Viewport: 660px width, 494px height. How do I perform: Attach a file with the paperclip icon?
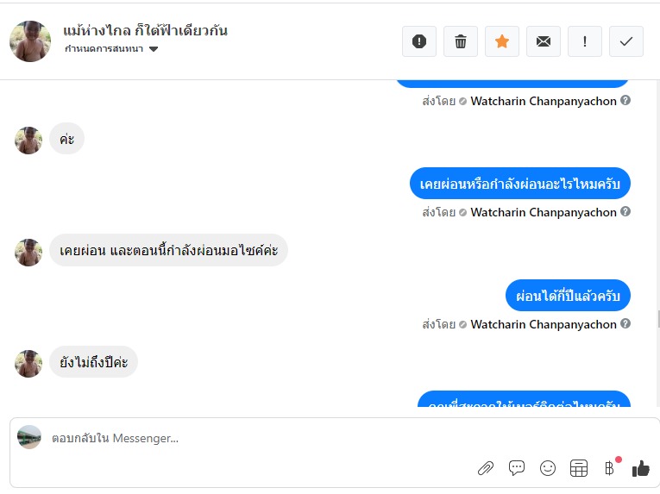[486, 468]
